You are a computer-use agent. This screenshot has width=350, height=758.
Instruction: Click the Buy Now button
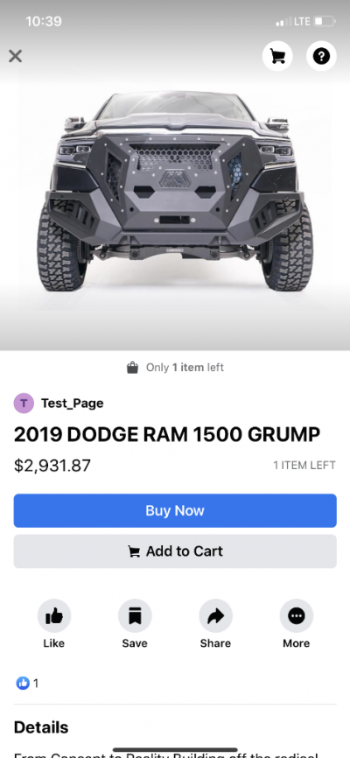175,510
